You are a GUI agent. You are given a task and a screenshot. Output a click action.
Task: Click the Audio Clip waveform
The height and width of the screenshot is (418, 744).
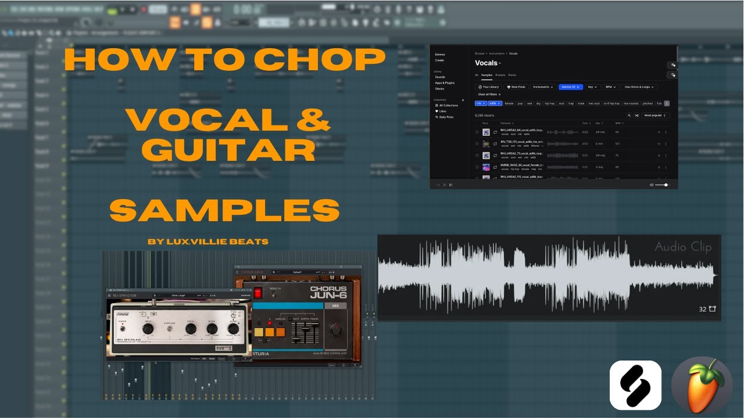point(546,276)
